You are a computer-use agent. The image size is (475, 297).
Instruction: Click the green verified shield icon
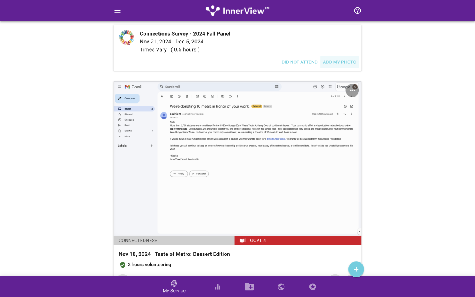[122, 265]
